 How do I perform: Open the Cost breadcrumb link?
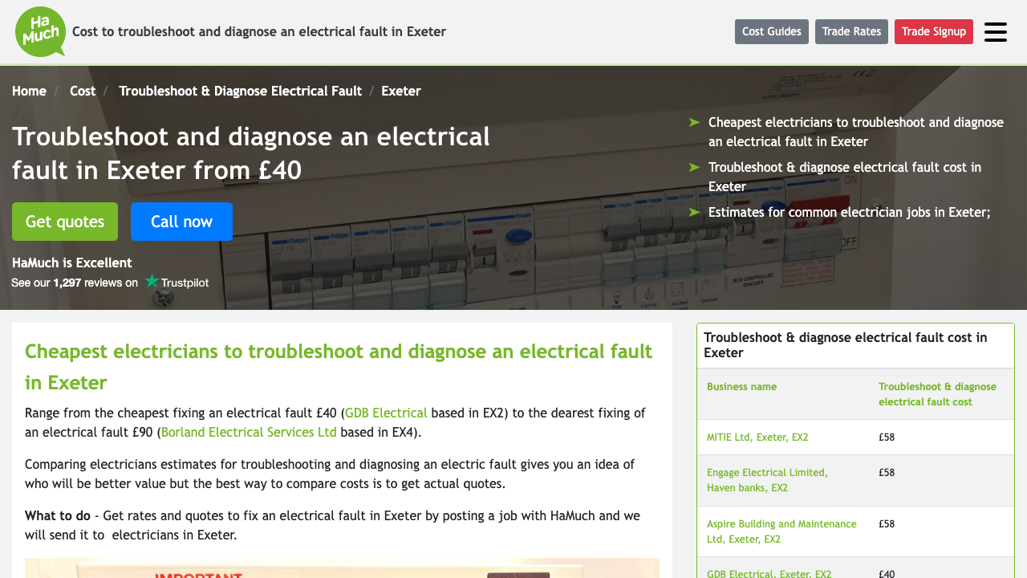[82, 91]
